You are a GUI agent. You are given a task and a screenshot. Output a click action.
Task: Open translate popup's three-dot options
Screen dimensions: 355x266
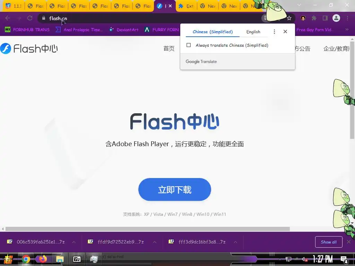click(274, 32)
